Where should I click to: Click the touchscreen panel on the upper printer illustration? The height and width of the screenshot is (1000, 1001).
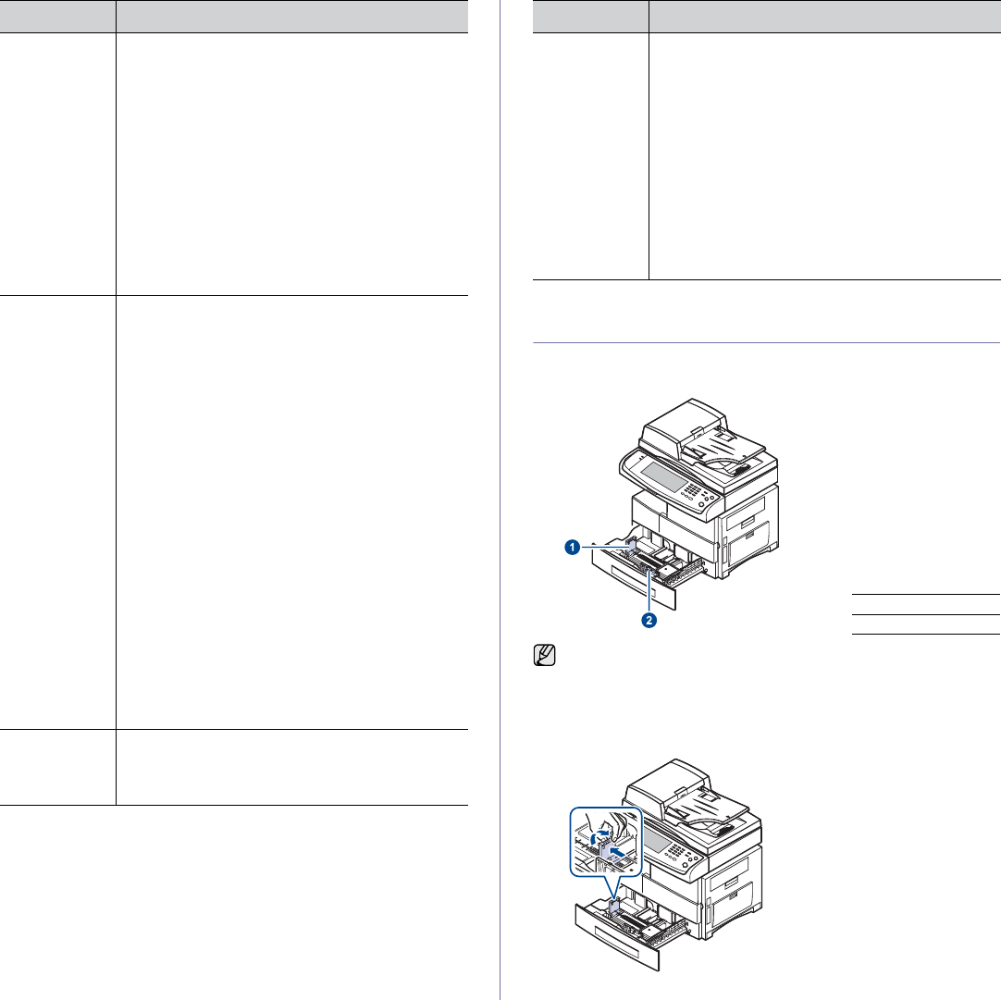pyautogui.click(x=662, y=475)
